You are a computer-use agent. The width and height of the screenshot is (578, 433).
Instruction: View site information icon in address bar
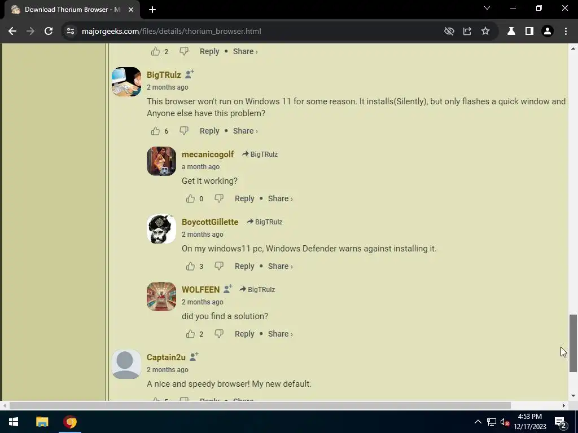71,32
